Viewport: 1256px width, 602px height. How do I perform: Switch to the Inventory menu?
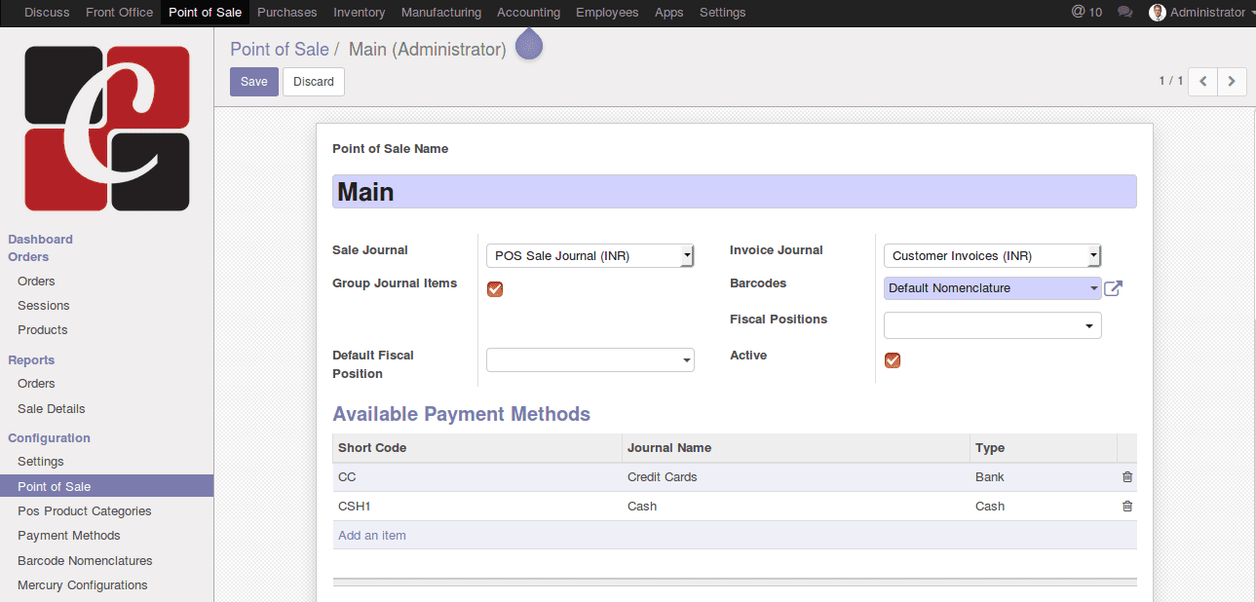tap(359, 12)
